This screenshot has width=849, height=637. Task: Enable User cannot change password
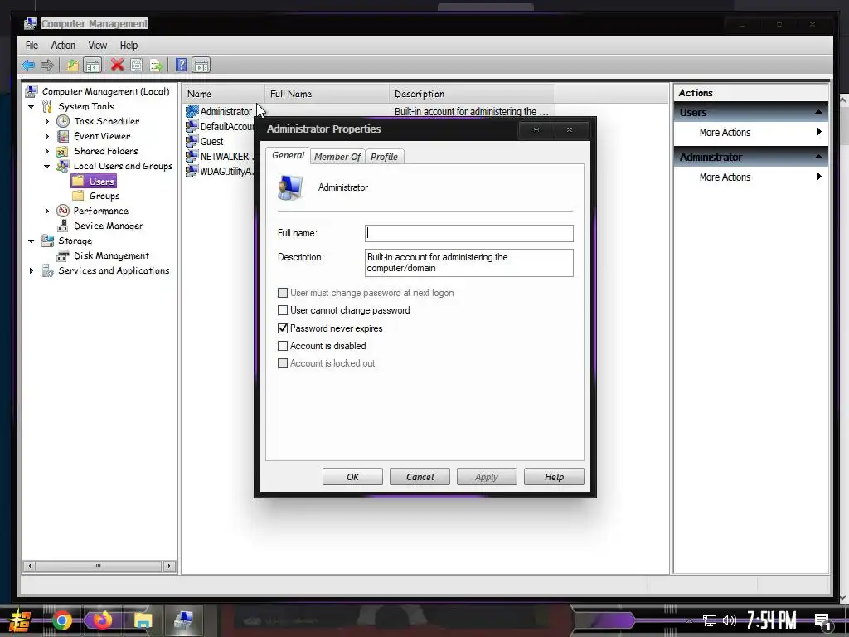(x=283, y=310)
